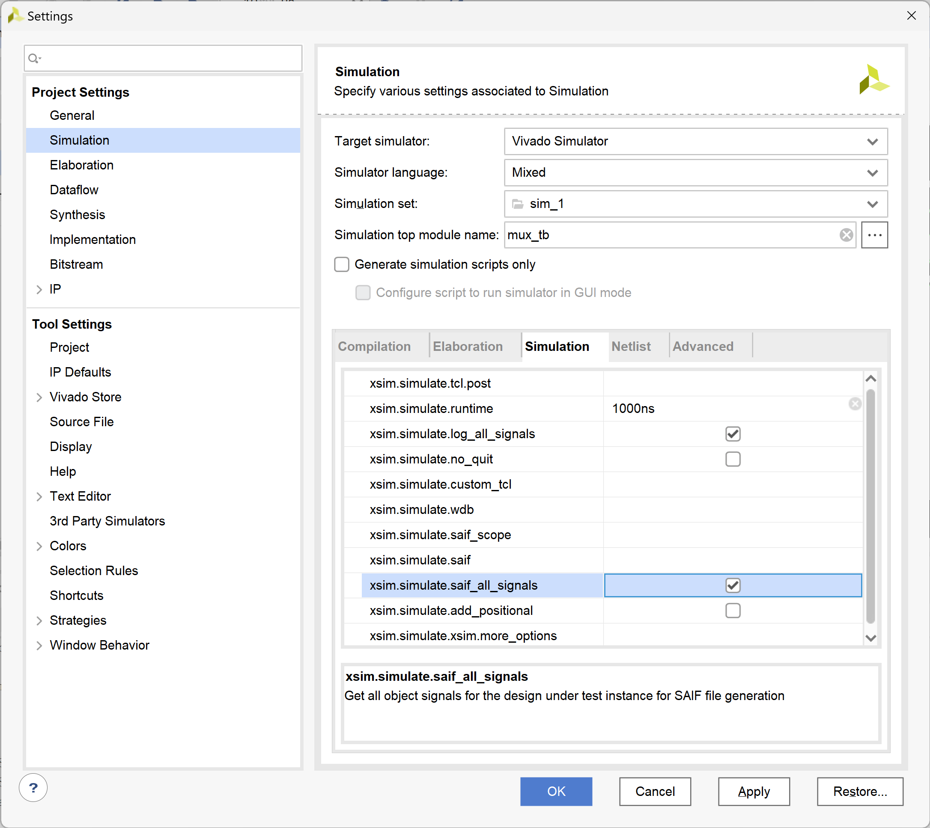Open the top module browse dialog (ellipsis button)
Viewport: 930px width, 828px height.
(874, 235)
